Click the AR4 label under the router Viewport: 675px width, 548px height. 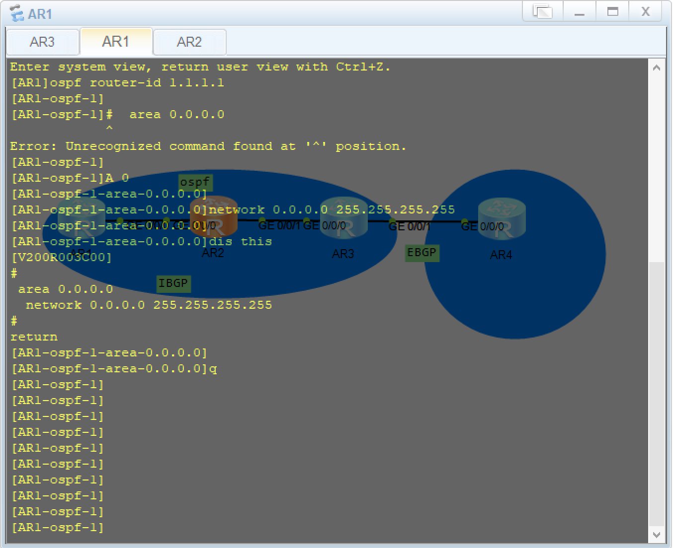[501, 255]
